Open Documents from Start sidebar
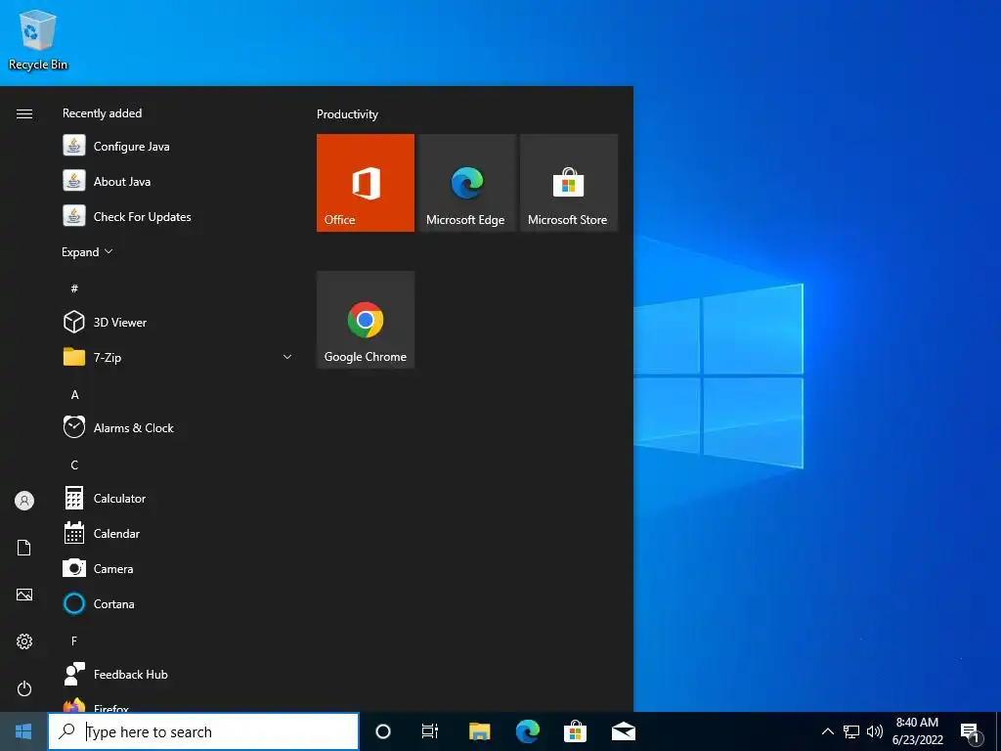The height and width of the screenshot is (751, 1001). coord(24,548)
